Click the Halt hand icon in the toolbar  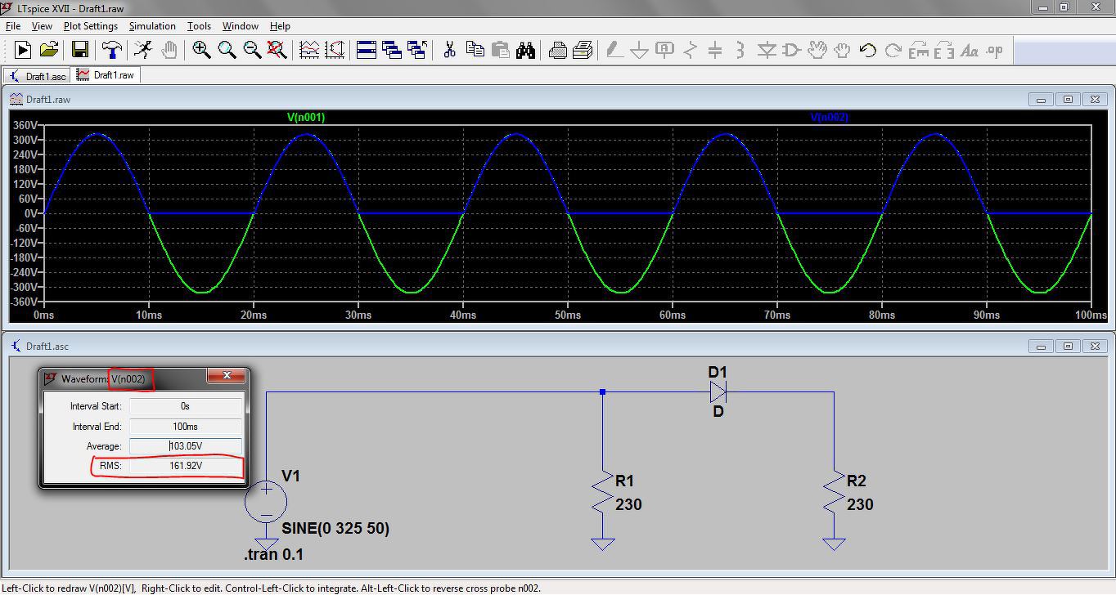169,51
